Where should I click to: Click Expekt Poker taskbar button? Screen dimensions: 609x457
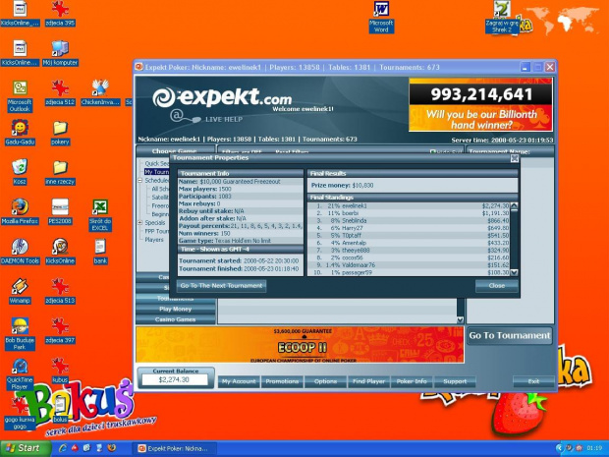pyautogui.click(x=174, y=448)
